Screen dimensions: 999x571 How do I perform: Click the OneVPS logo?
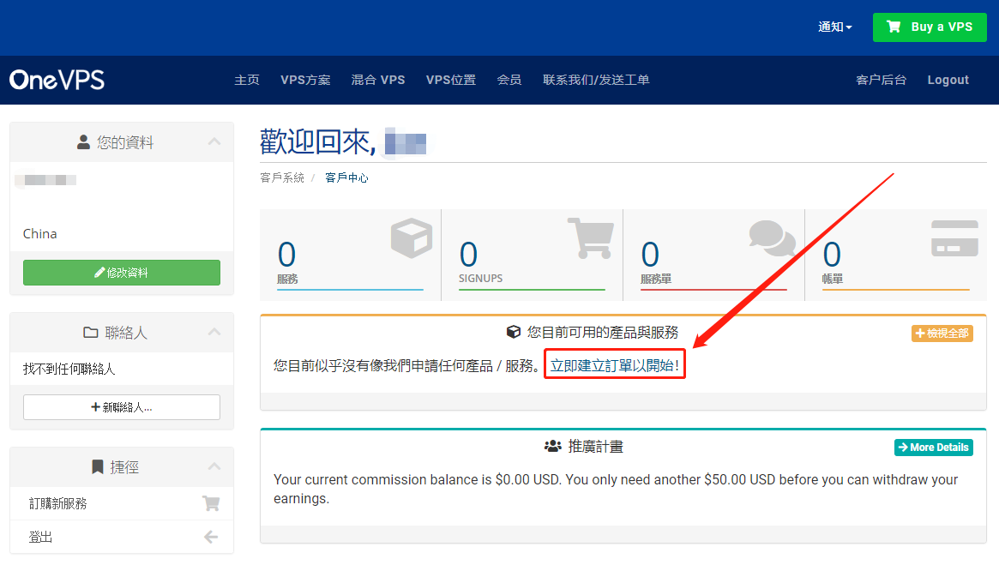(x=57, y=80)
